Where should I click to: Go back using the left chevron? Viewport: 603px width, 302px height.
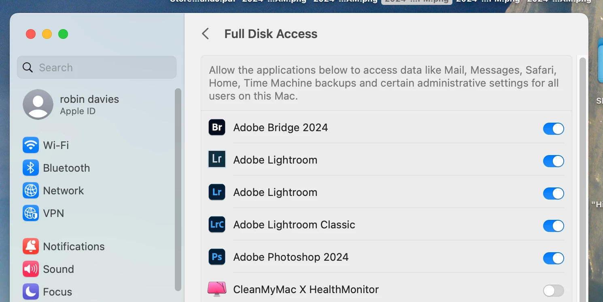[206, 34]
